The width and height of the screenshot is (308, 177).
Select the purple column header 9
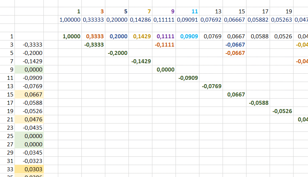coord(164,11)
